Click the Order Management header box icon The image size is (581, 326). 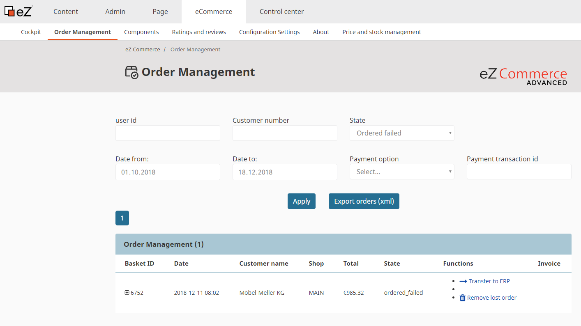tap(131, 72)
